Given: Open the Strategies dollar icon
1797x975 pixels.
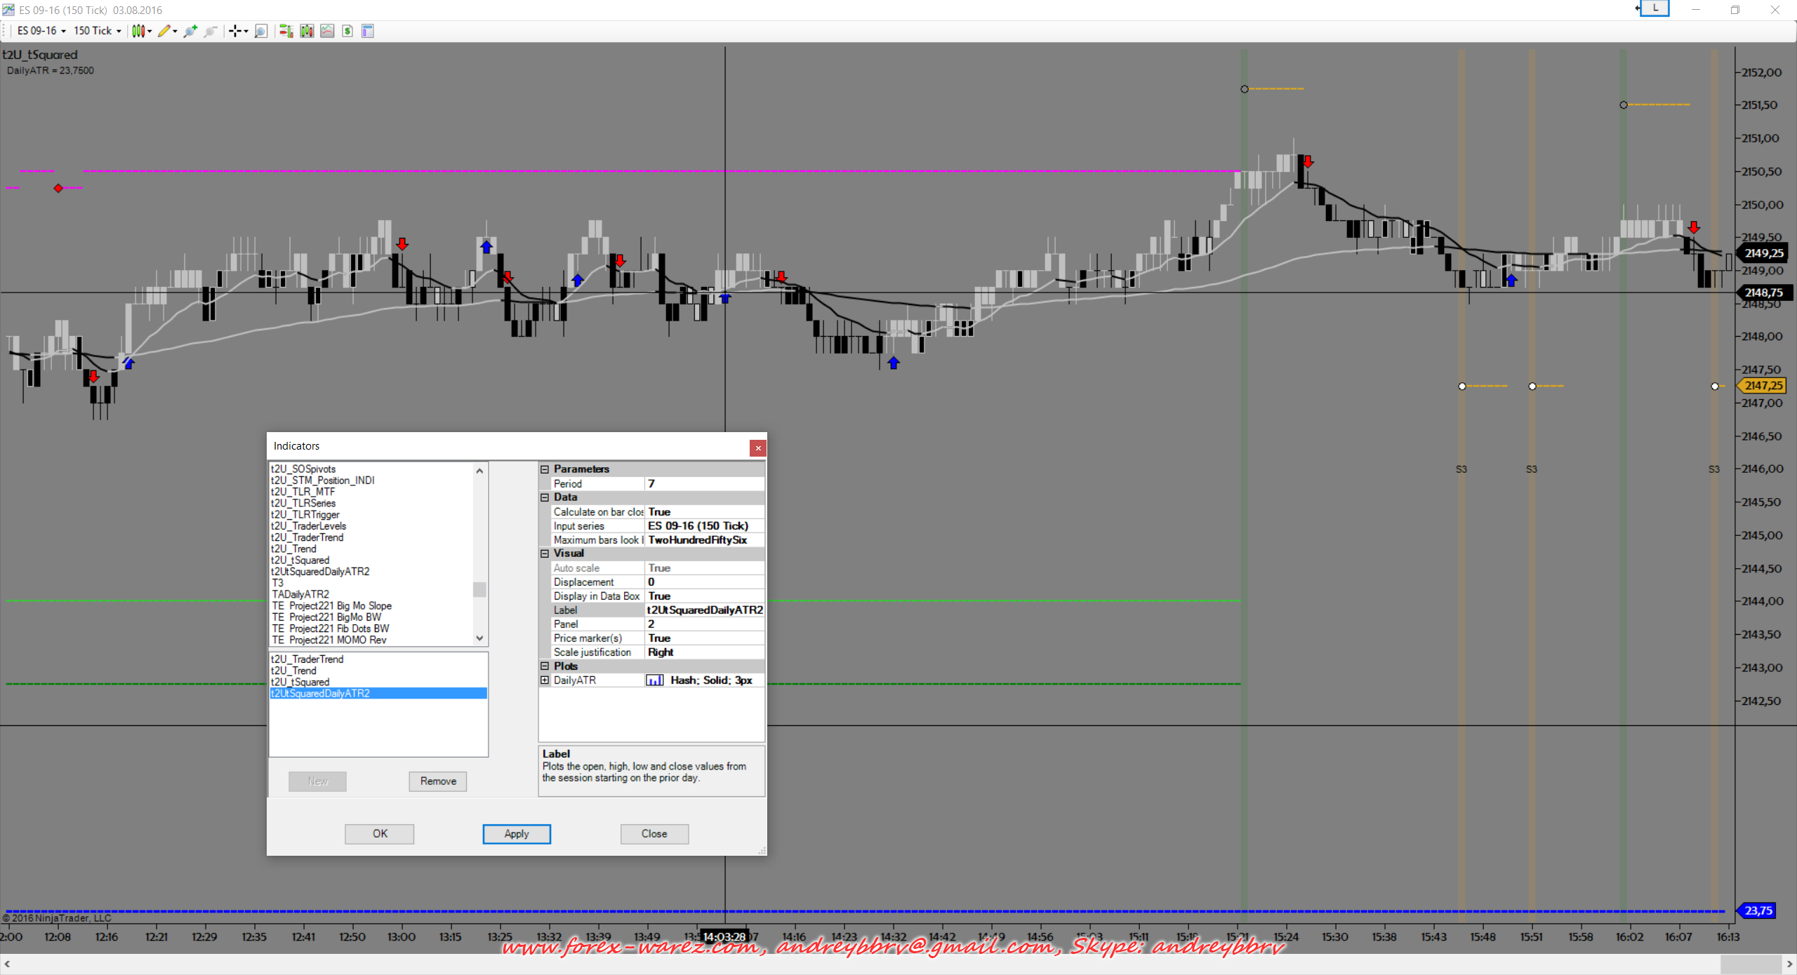Looking at the screenshot, I should pyautogui.click(x=347, y=31).
